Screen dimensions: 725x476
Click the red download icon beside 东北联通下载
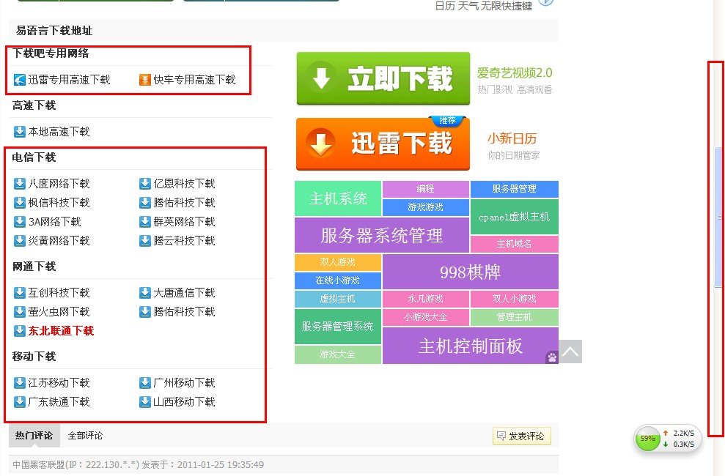[18, 330]
